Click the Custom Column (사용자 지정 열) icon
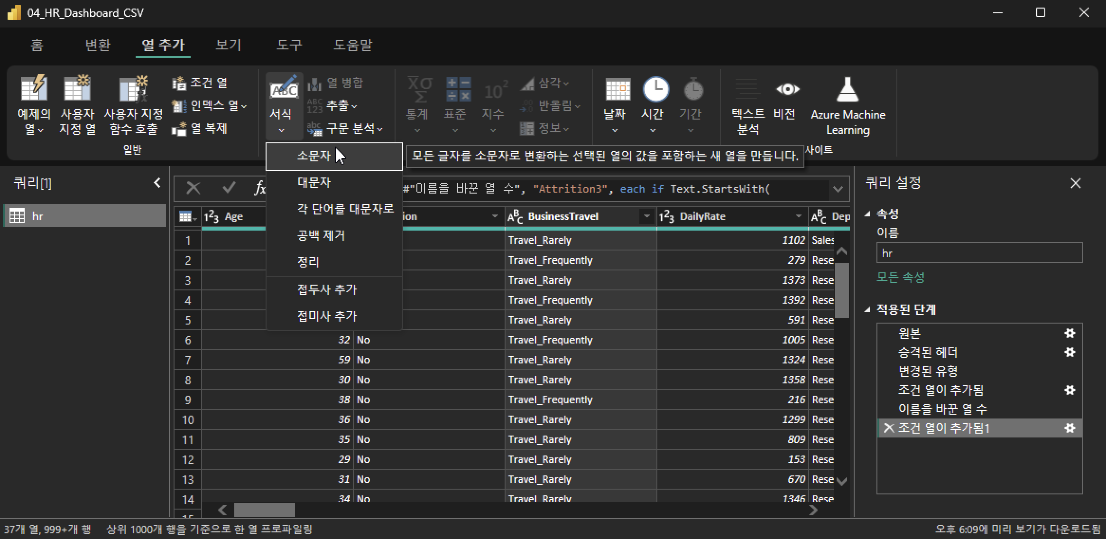 [77, 89]
